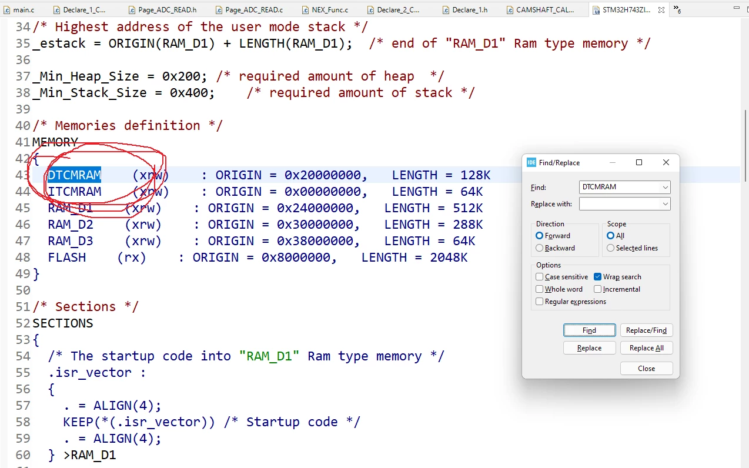Maximize the Find/Replace dialog
The height and width of the screenshot is (468, 749).
click(639, 163)
